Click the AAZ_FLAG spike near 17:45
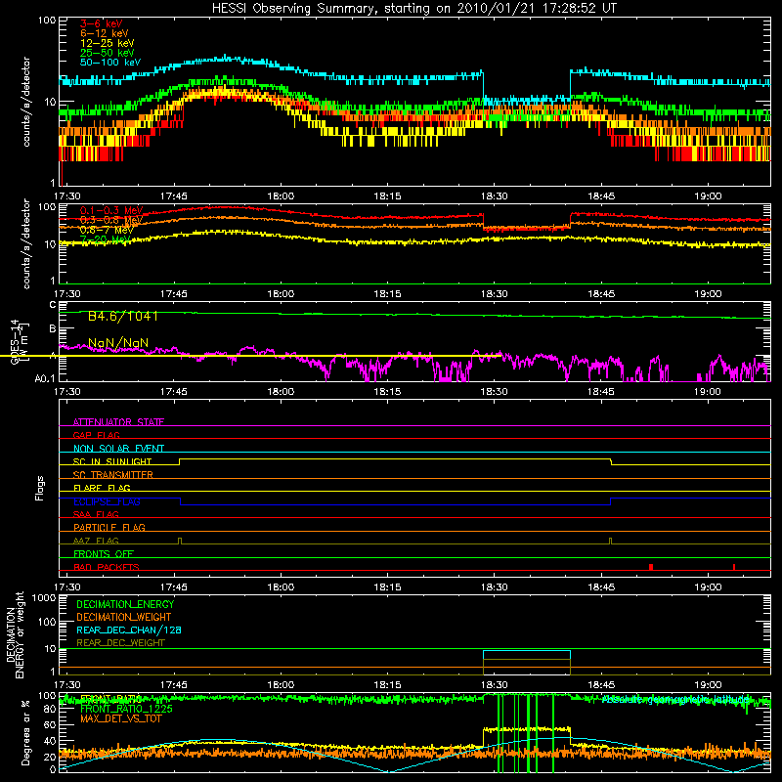Viewport: 782px width, 782px height. point(180,541)
